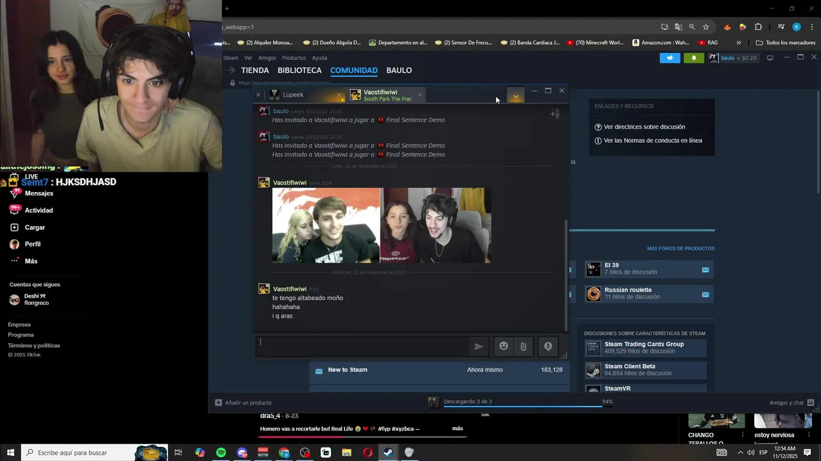Click Ver directrices sobre discusión link

tap(644, 127)
